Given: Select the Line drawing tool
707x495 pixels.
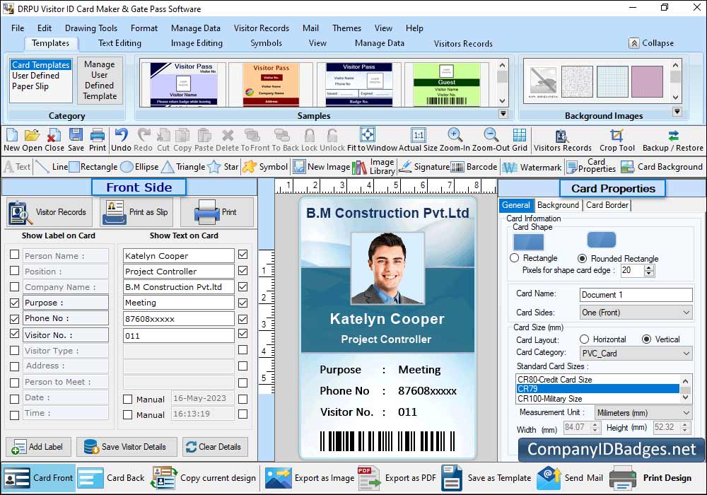Looking at the screenshot, I should [52, 167].
